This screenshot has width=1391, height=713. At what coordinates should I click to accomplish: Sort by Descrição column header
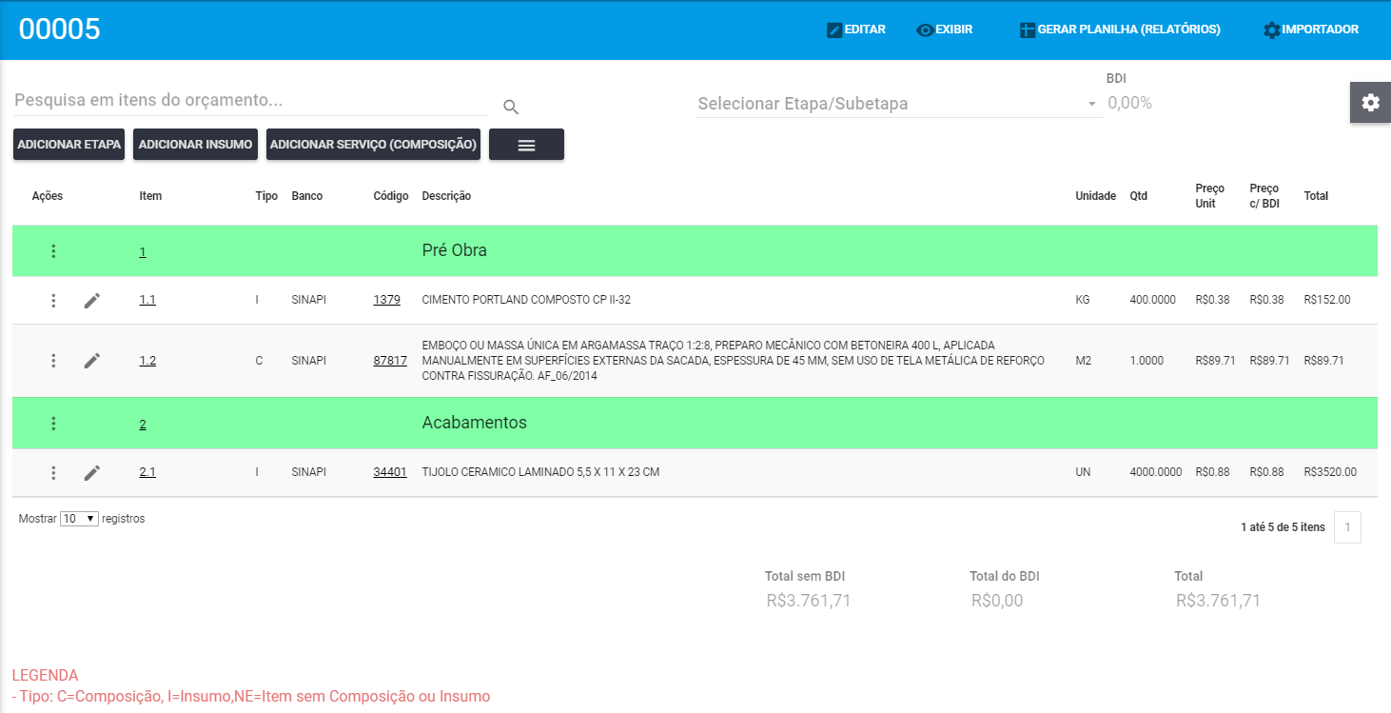pyautogui.click(x=446, y=196)
